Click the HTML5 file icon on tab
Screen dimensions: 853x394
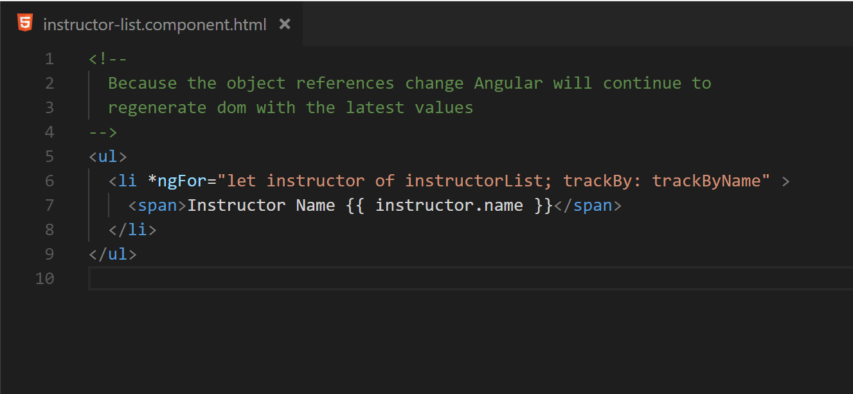[24, 24]
